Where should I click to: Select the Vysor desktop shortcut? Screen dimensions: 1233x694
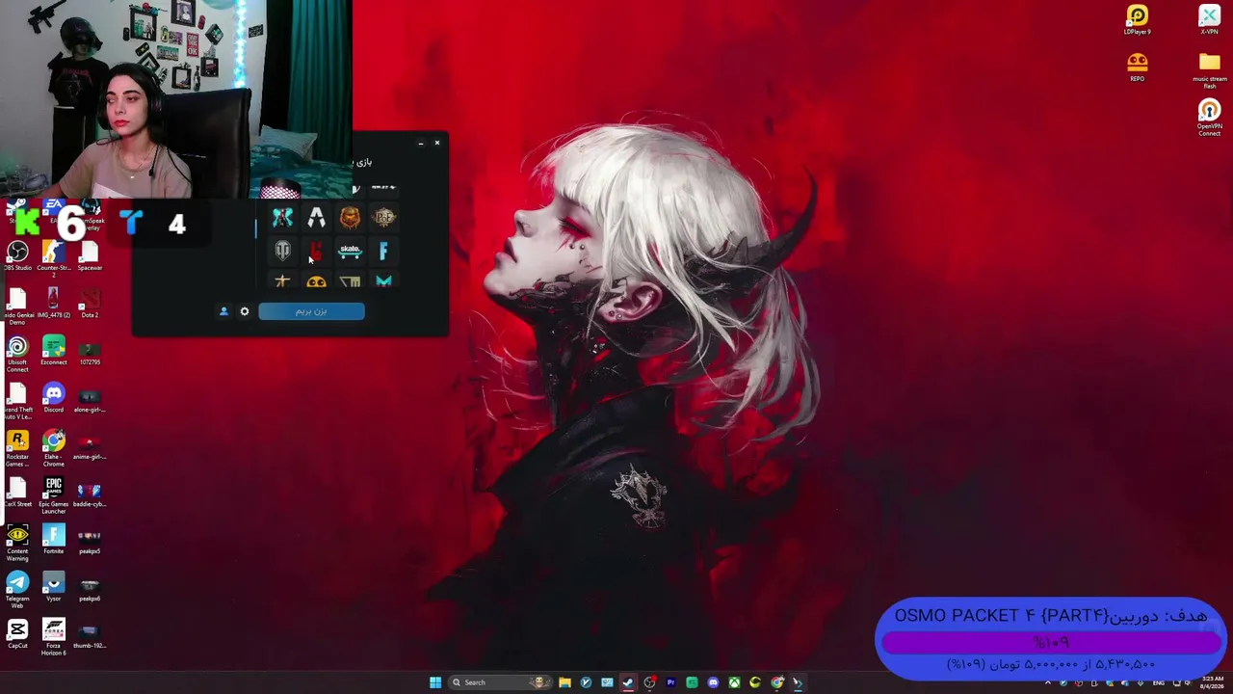[x=53, y=587]
